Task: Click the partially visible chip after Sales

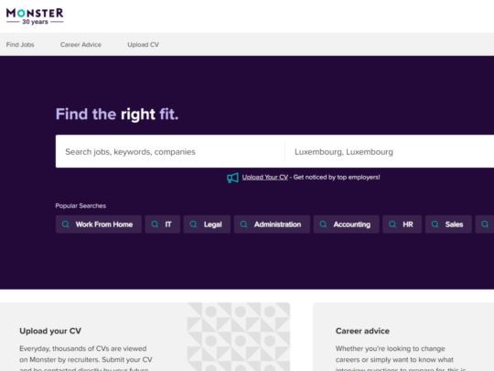Action: pyautogui.click(x=485, y=224)
